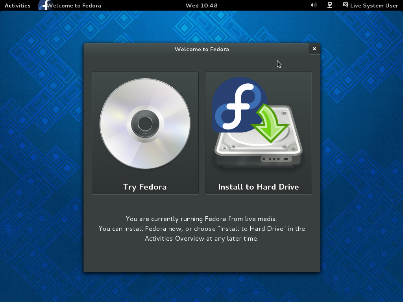Select the Try Fedora panel border
Viewport: 403px width, 302px height.
coord(92,133)
